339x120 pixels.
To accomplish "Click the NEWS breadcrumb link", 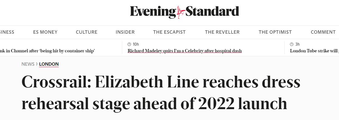I will pos(28,64).
